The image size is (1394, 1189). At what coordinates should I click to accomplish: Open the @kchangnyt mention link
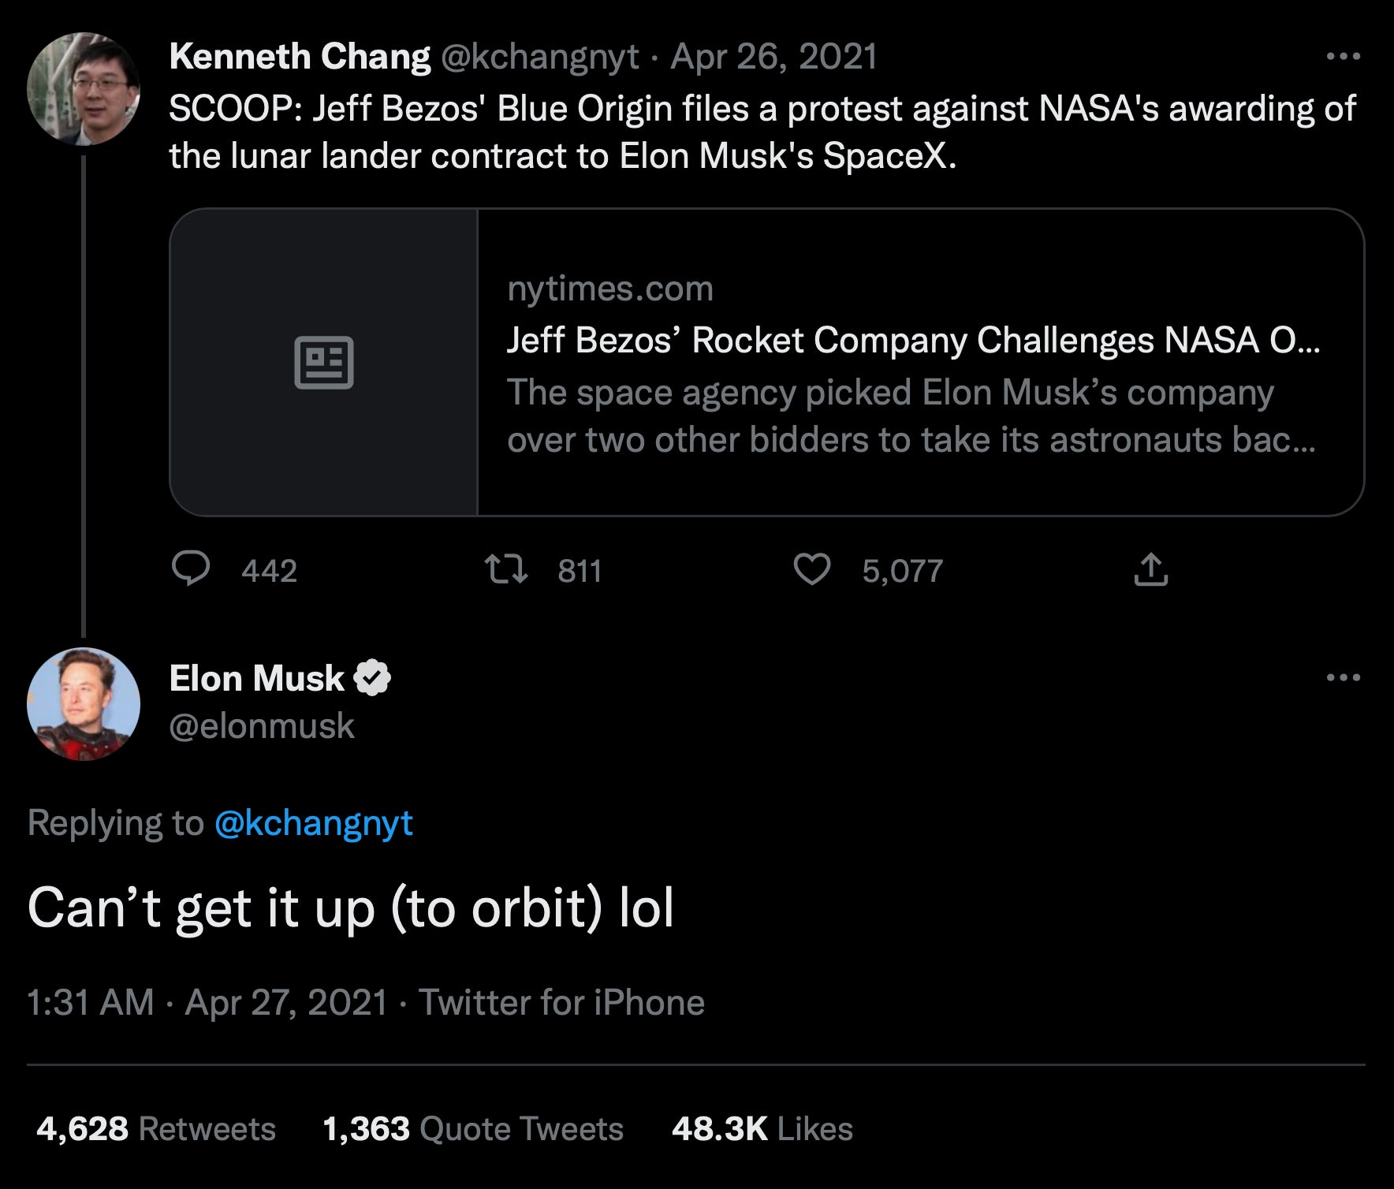[x=312, y=823]
